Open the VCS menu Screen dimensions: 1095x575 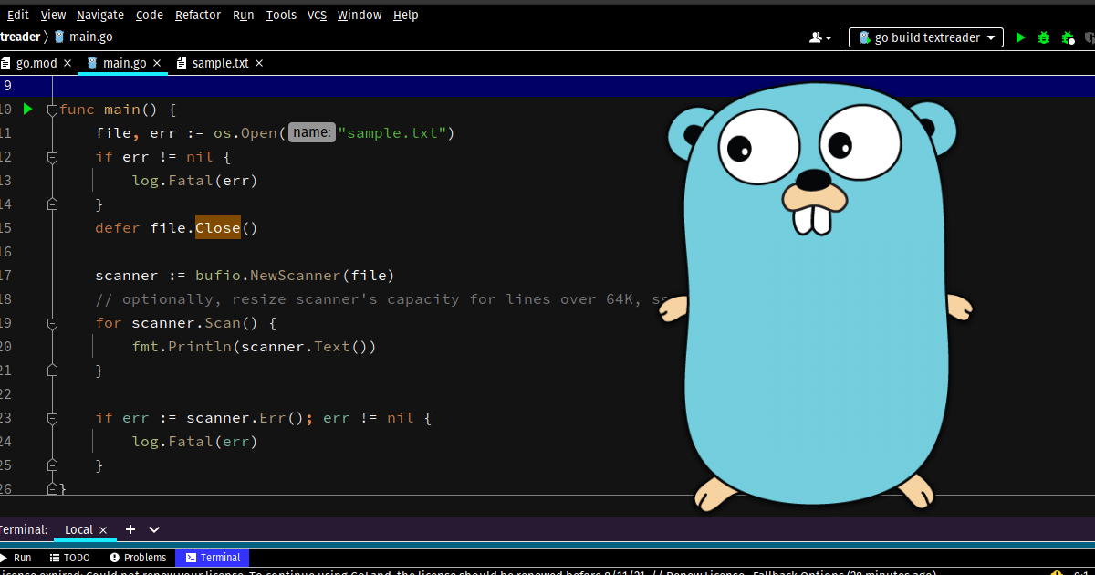click(x=317, y=15)
